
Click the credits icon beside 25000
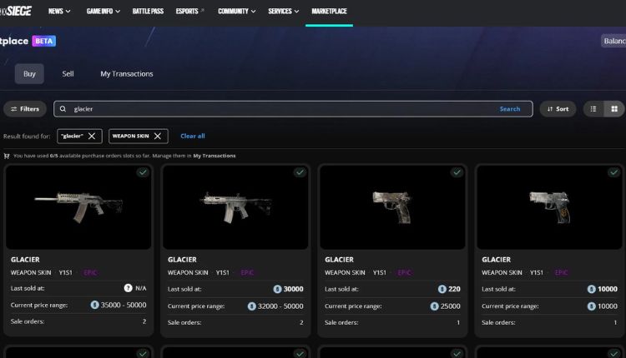click(434, 306)
